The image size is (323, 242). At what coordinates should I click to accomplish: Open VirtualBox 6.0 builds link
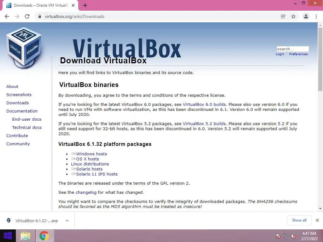pyautogui.click(x=204, y=104)
